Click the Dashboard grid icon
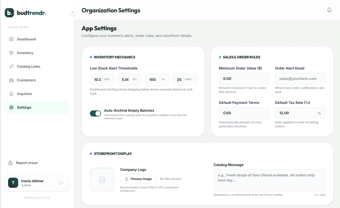The height and width of the screenshot is (208, 340). (x=11, y=39)
